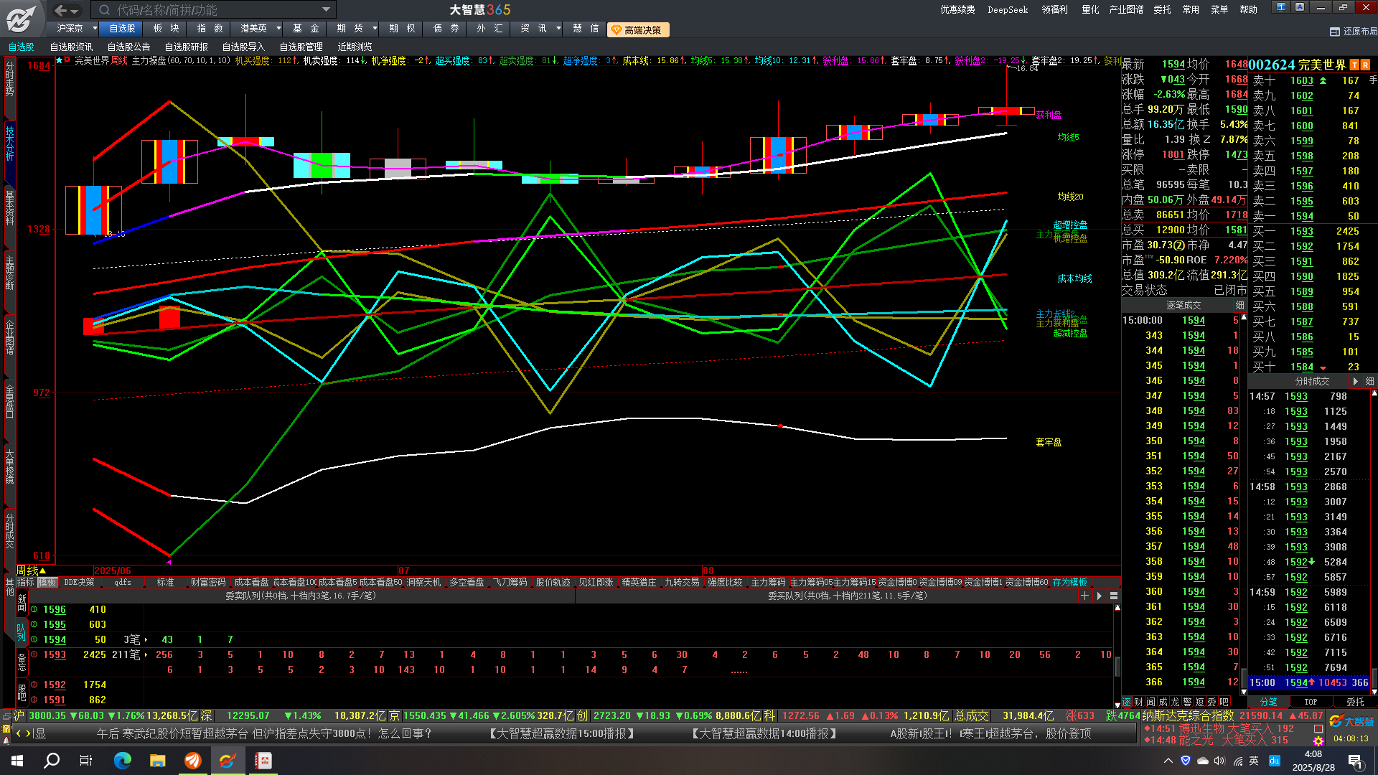Open the 期权 tab
The width and height of the screenshot is (1378, 775).
tap(402, 29)
